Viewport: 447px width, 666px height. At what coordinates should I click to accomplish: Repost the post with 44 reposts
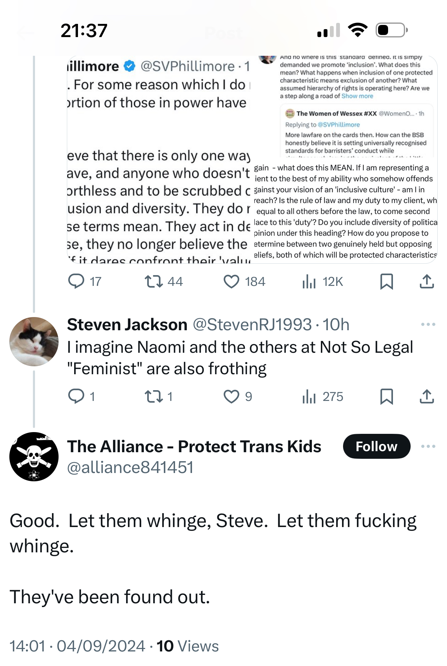[154, 281]
